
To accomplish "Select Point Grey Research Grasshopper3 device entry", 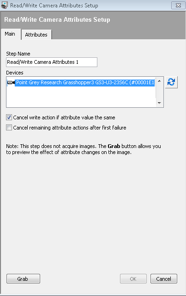I will tap(85, 82).
